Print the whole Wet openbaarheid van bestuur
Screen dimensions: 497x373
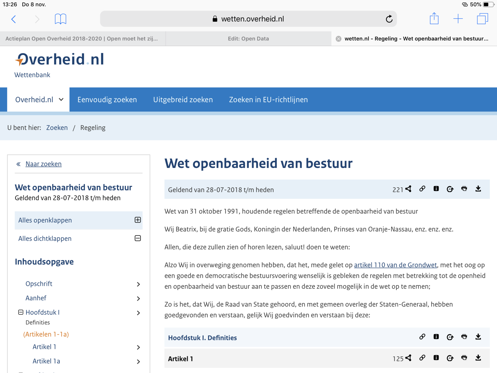click(464, 189)
